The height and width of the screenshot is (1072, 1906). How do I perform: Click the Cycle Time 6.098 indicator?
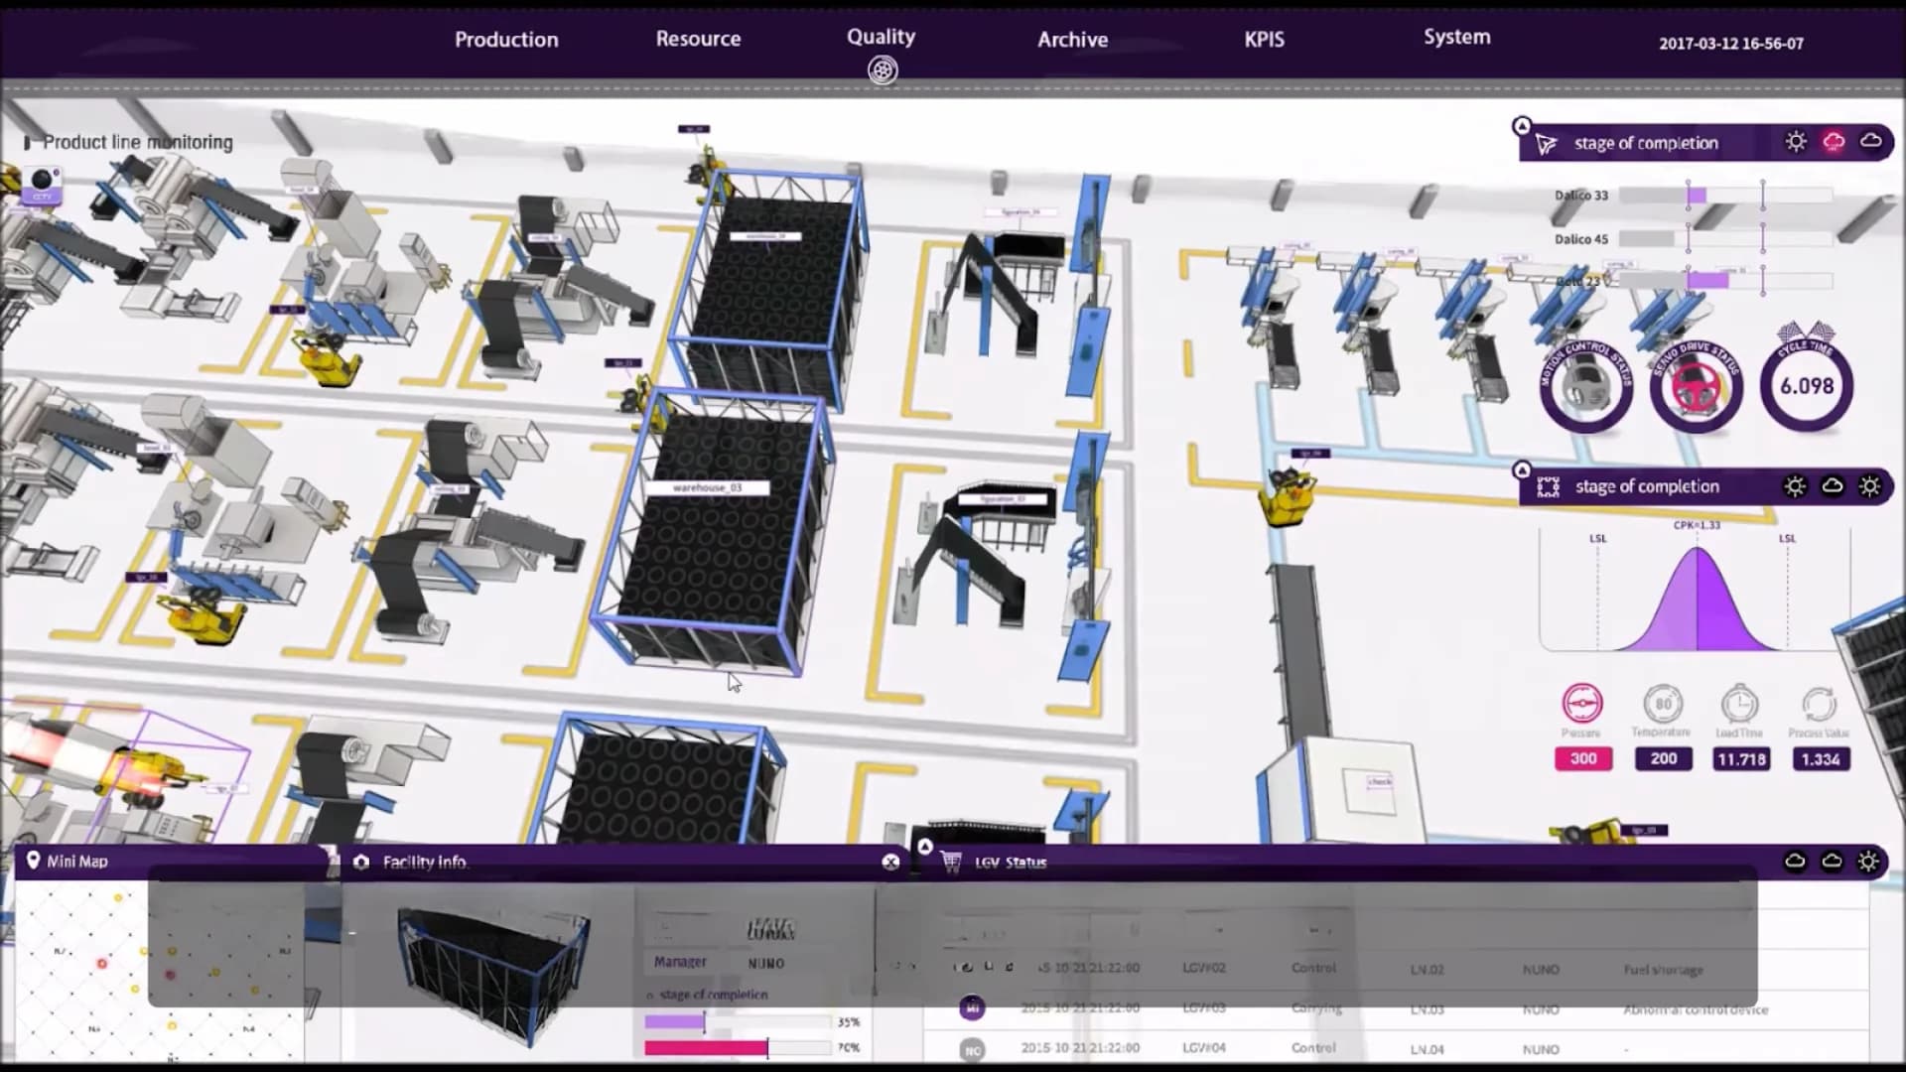click(x=1806, y=385)
